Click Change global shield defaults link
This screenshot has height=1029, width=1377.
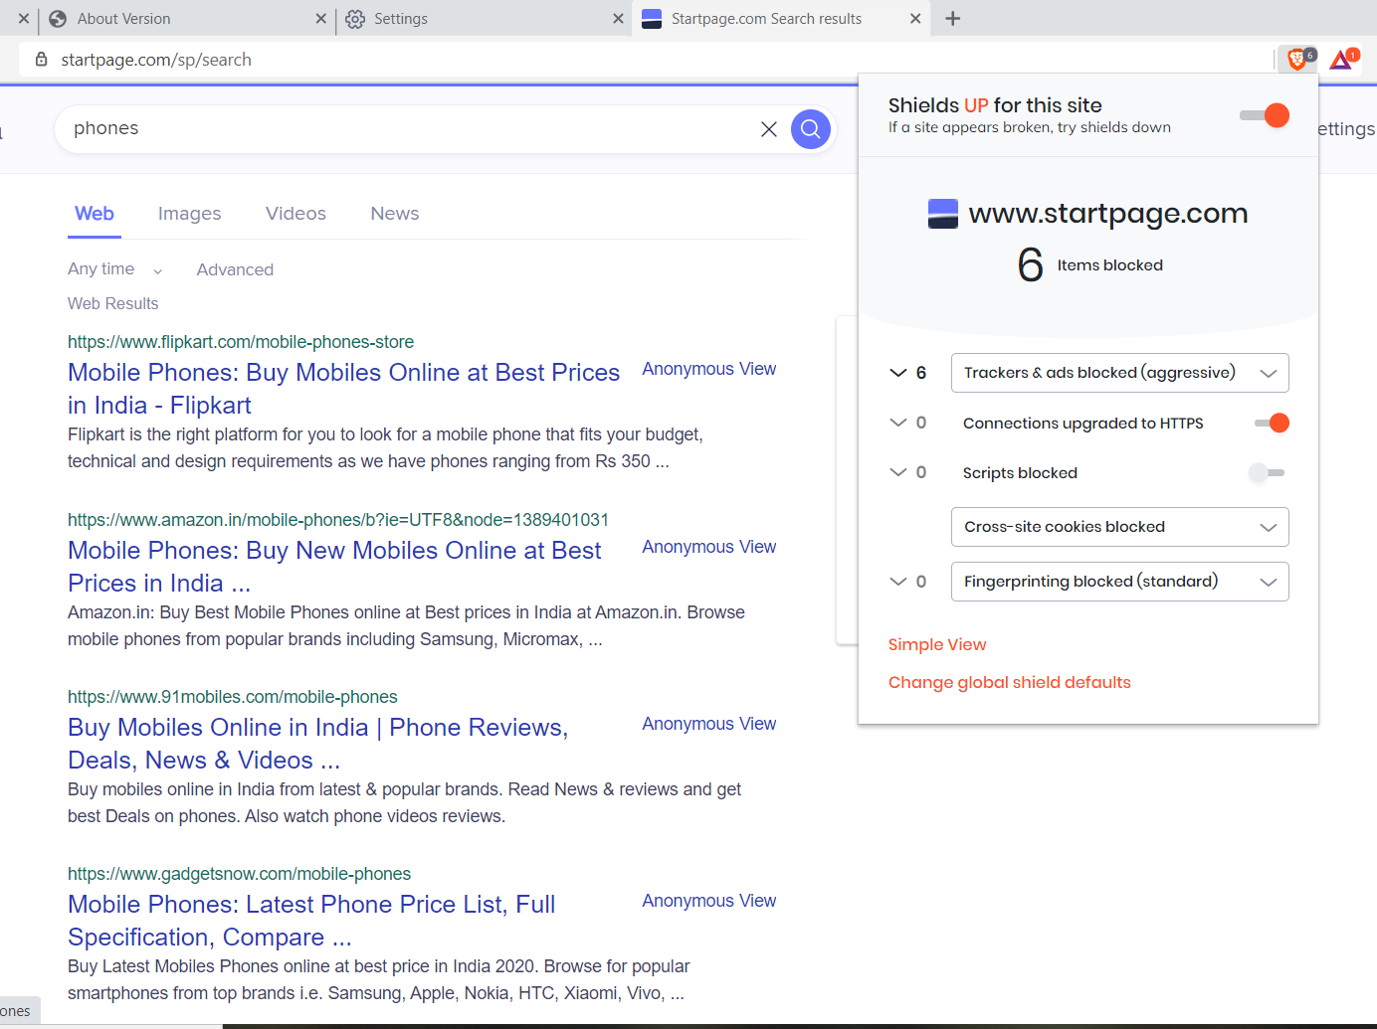(1010, 682)
